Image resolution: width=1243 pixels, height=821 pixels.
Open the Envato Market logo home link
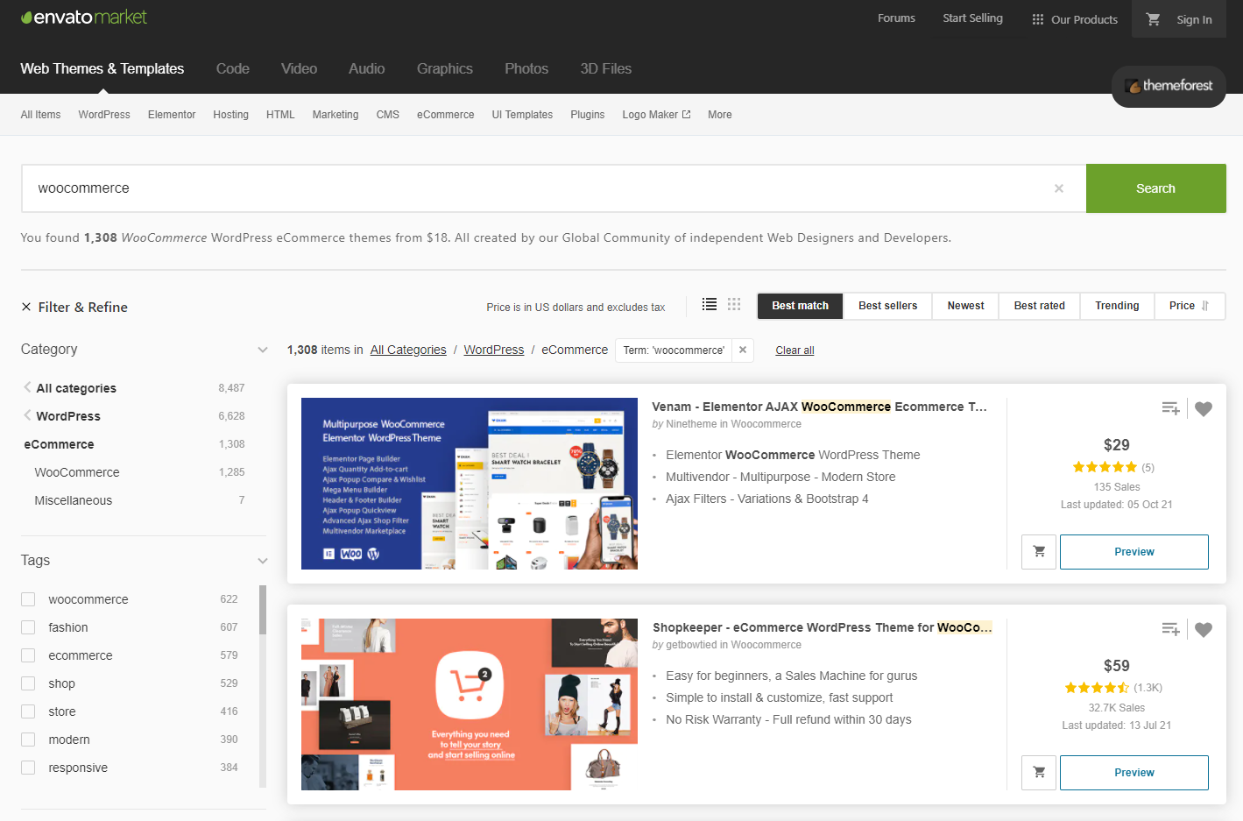(x=84, y=18)
